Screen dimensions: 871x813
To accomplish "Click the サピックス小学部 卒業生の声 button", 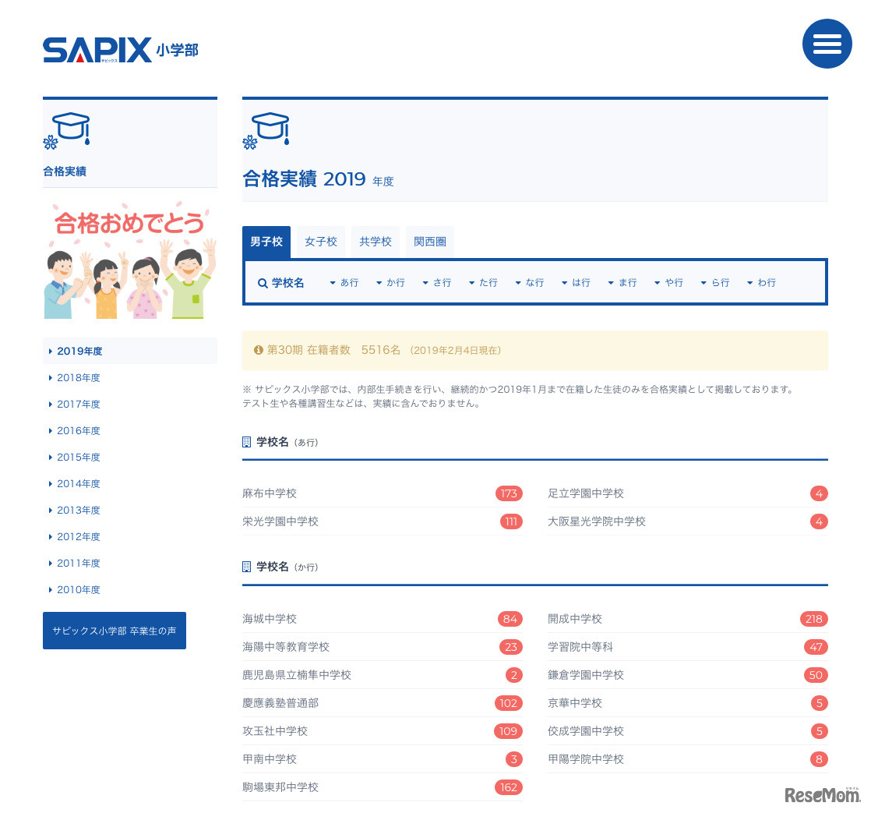I will click(115, 631).
